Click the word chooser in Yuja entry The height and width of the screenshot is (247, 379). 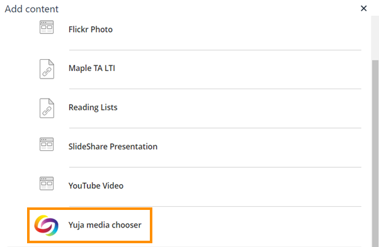[x=127, y=225]
